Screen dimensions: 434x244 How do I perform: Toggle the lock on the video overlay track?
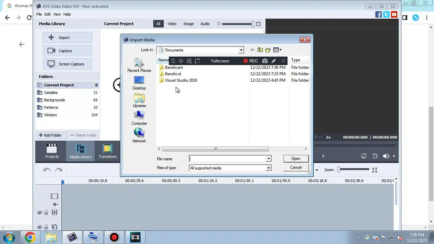pos(46,227)
